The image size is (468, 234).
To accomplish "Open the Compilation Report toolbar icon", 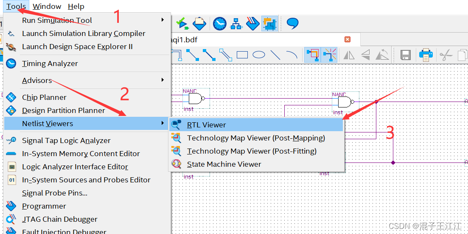I will [x=199, y=24].
